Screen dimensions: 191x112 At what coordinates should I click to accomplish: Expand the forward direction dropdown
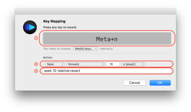[x=86, y=64]
